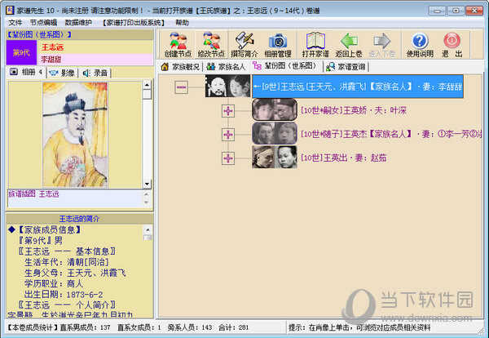Click the 创建节点 toolbar icon
The width and height of the screenshot is (489, 338).
point(178,44)
